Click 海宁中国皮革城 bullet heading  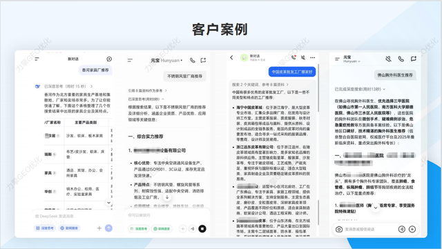click(249, 108)
